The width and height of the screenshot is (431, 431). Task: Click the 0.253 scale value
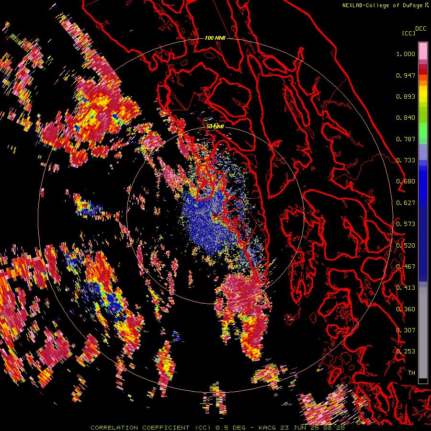(x=406, y=352)
